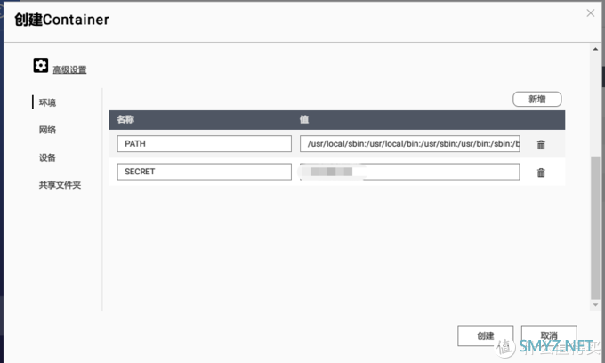This screenshot has height=363, width=605.
Task: Edit the PATH name field
Action: point(204,143)
